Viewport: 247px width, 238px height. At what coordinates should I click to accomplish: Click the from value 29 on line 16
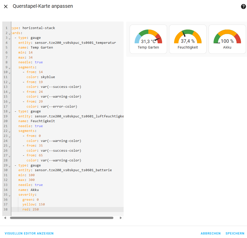point(41,101)
